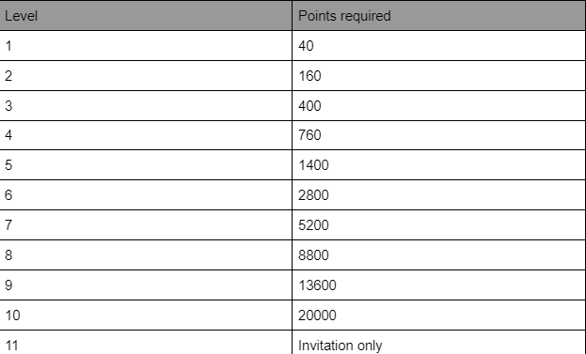Screen dimensions: 586x354
Task: Select the level 7 cell
Action: coord(146,225)
